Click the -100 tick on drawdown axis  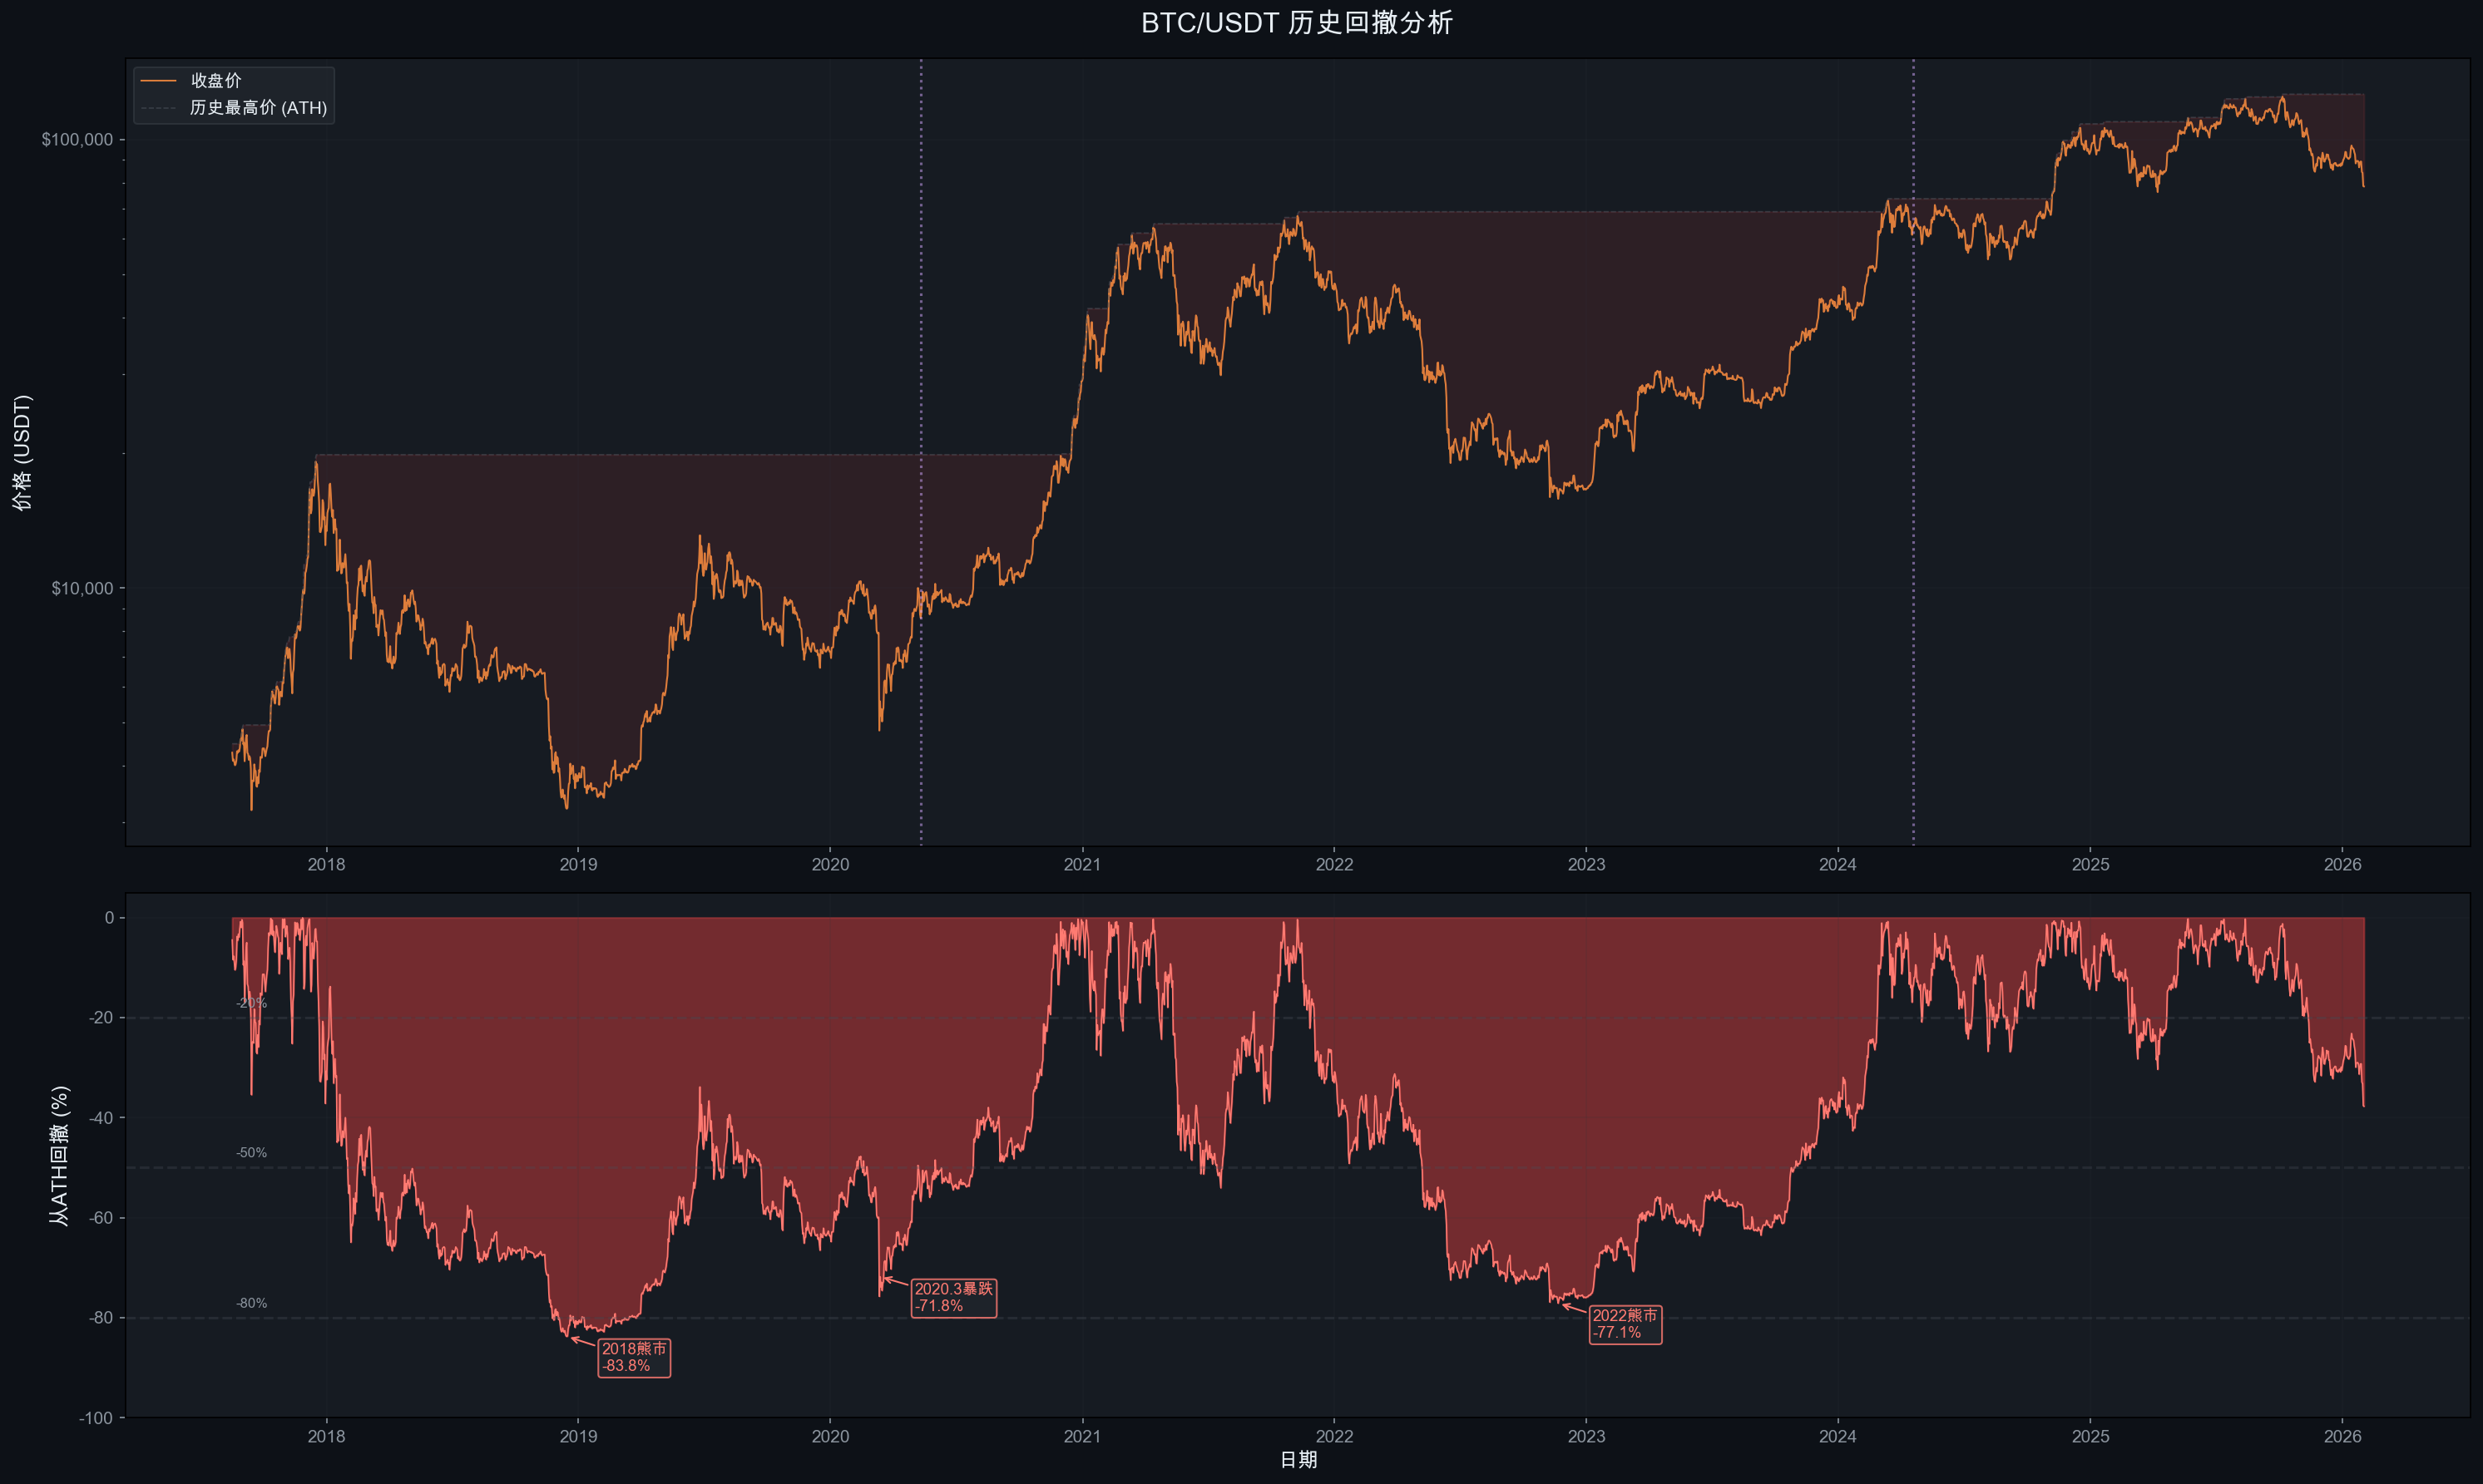[96, 1418]
